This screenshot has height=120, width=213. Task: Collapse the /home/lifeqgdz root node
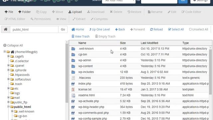click(x=5, y=52)
